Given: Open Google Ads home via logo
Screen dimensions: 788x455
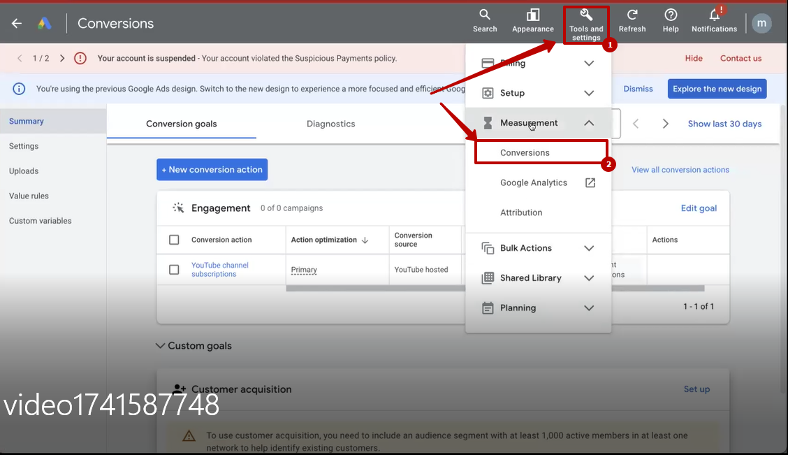Looking at the screenshot, I should click(x=44, y=24).
